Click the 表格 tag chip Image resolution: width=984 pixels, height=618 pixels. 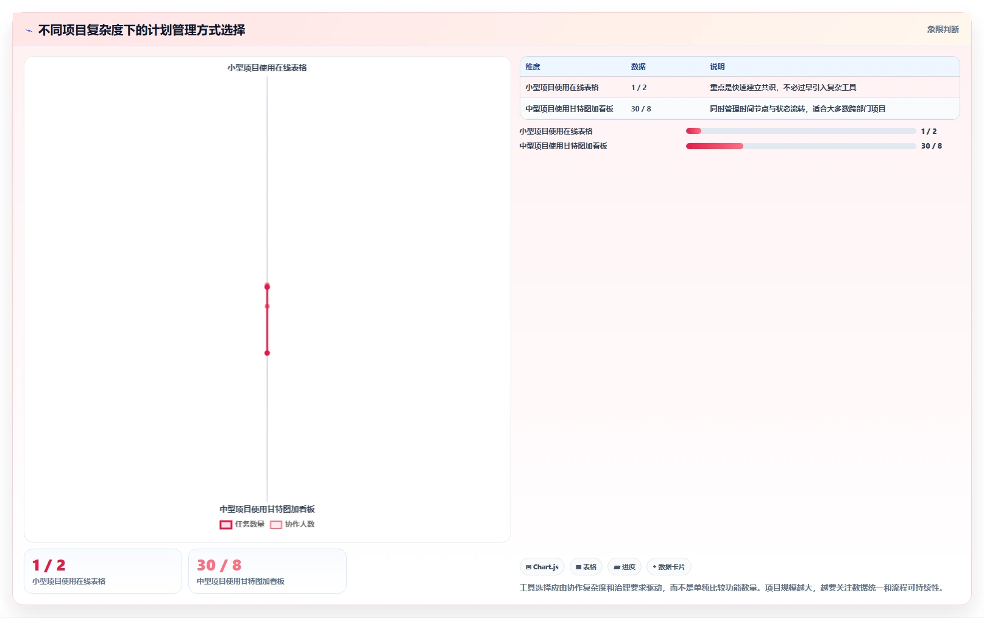(x=586, y=567)
